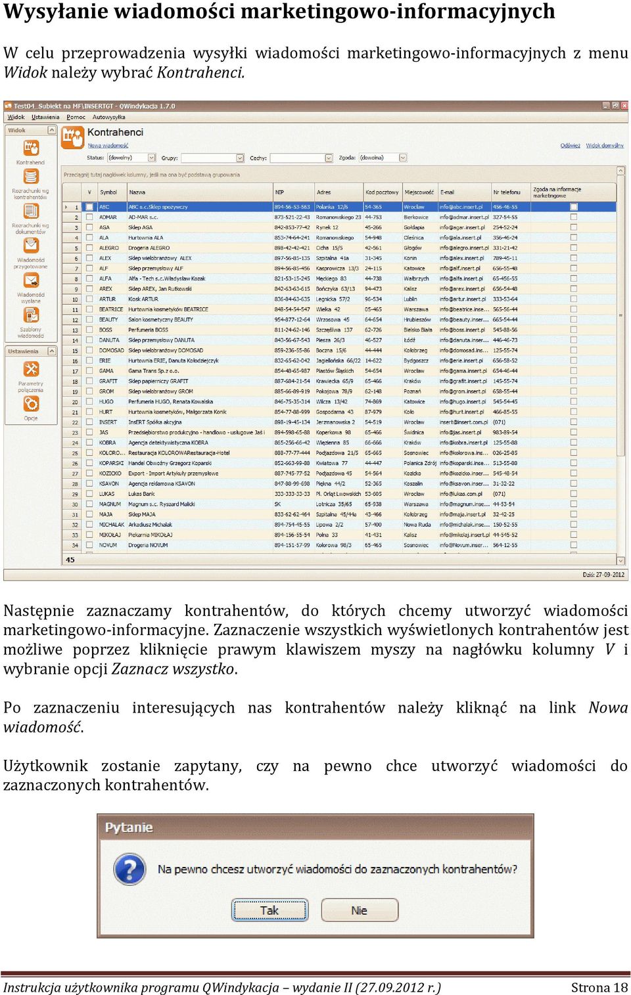
Task: Open the Grupy dropdown
Action: (x=240, y=158)
